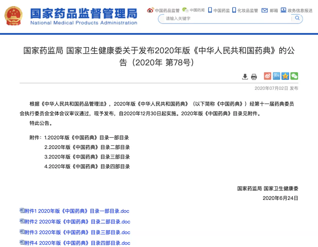Click list line 2.2020年版 二部目录
318x247 pixels.
tap(87, 147)
